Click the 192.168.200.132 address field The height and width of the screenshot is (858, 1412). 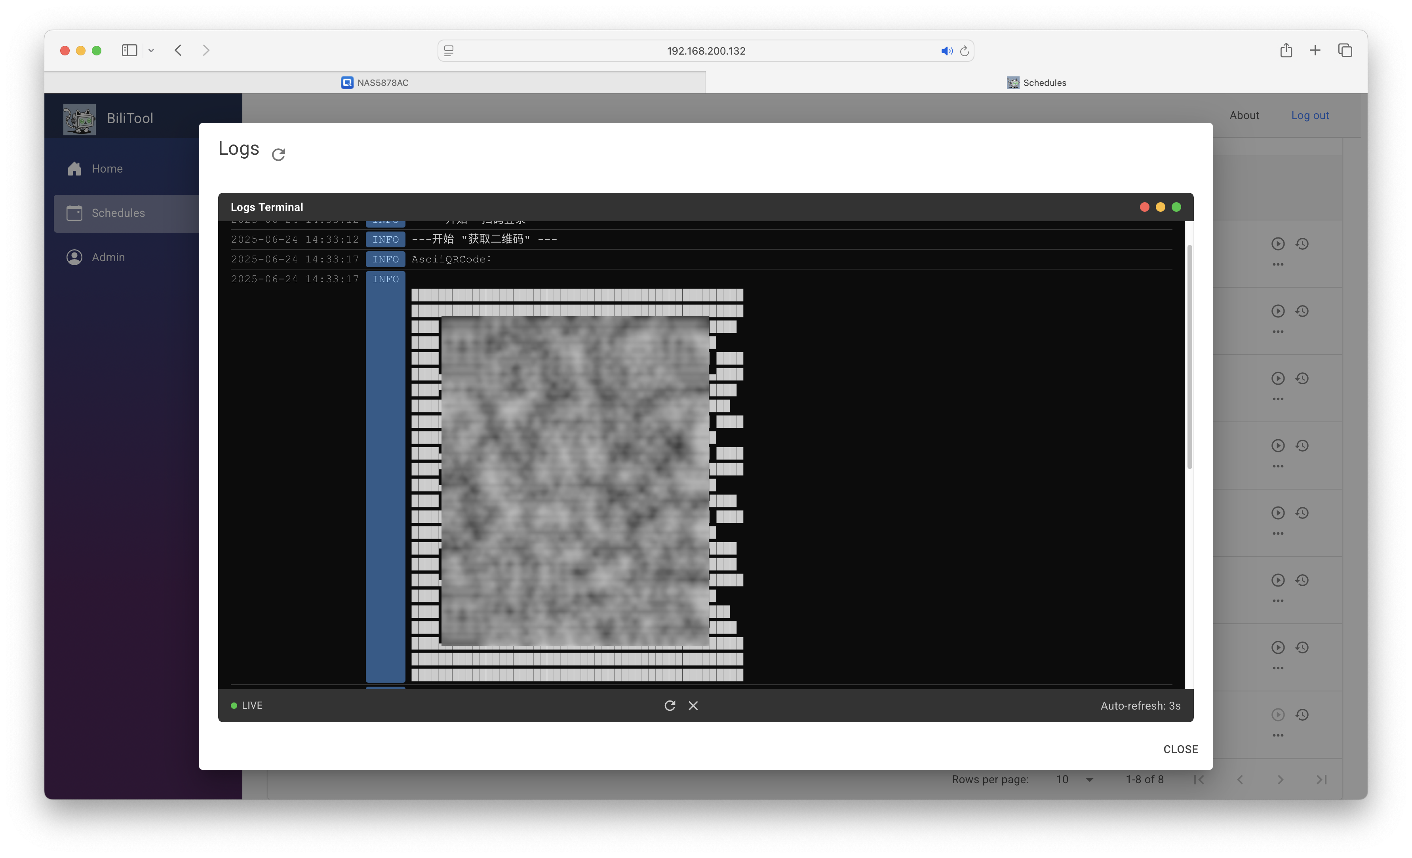click(x=706, y=51)
